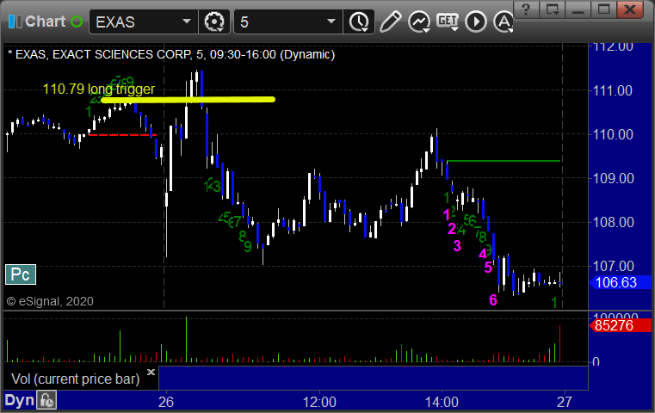Screen dimensions: 655x413
Task: Toggle the green chart link circle
Action: (x=77, y=22)
